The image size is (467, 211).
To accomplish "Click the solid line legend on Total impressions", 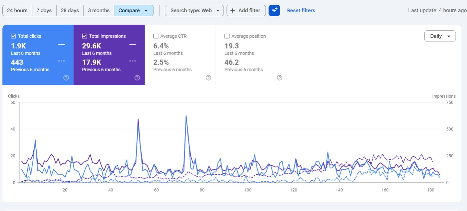I will 133,45.
